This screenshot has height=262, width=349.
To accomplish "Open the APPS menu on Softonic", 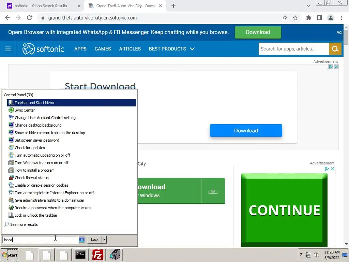I will coord(80,49).
